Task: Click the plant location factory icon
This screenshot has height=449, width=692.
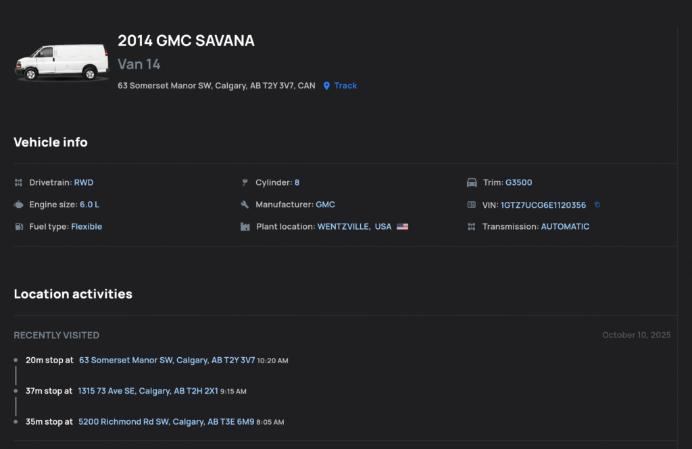Action: pos(245,227)
